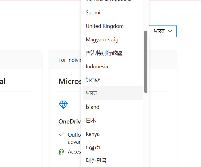Click the blue diamond premium icon
Image resolution: width=201 pixels, height=167 pixels.
(63, 105)
